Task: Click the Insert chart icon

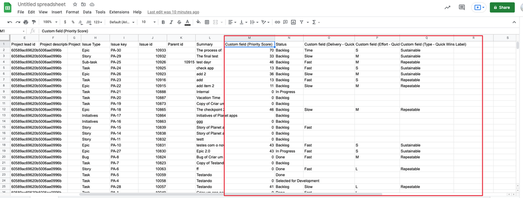Action: (x=293, y=22)
